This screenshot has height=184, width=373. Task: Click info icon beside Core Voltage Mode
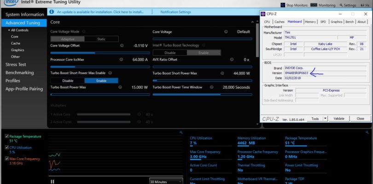coord(84,32)
